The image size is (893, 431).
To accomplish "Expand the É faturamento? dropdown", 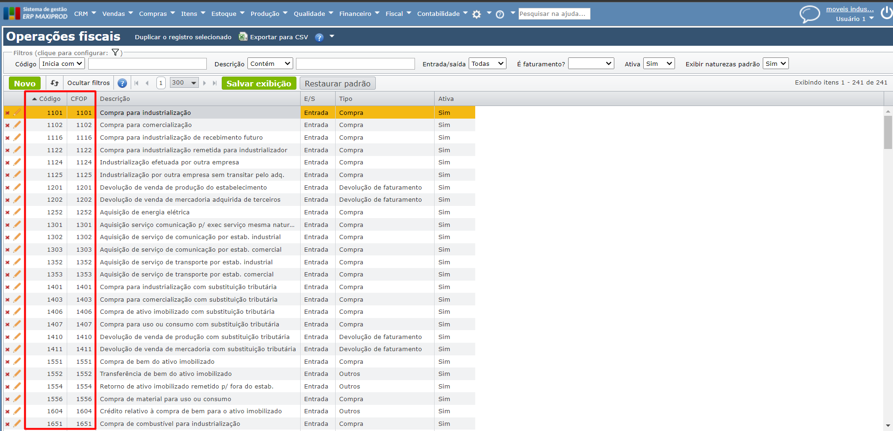I will coord(591,64).
